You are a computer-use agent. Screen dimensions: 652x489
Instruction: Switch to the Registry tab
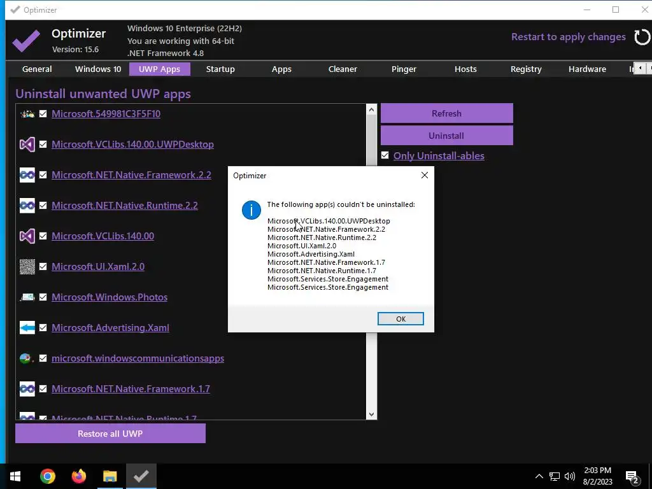click(x=526, y=69)
